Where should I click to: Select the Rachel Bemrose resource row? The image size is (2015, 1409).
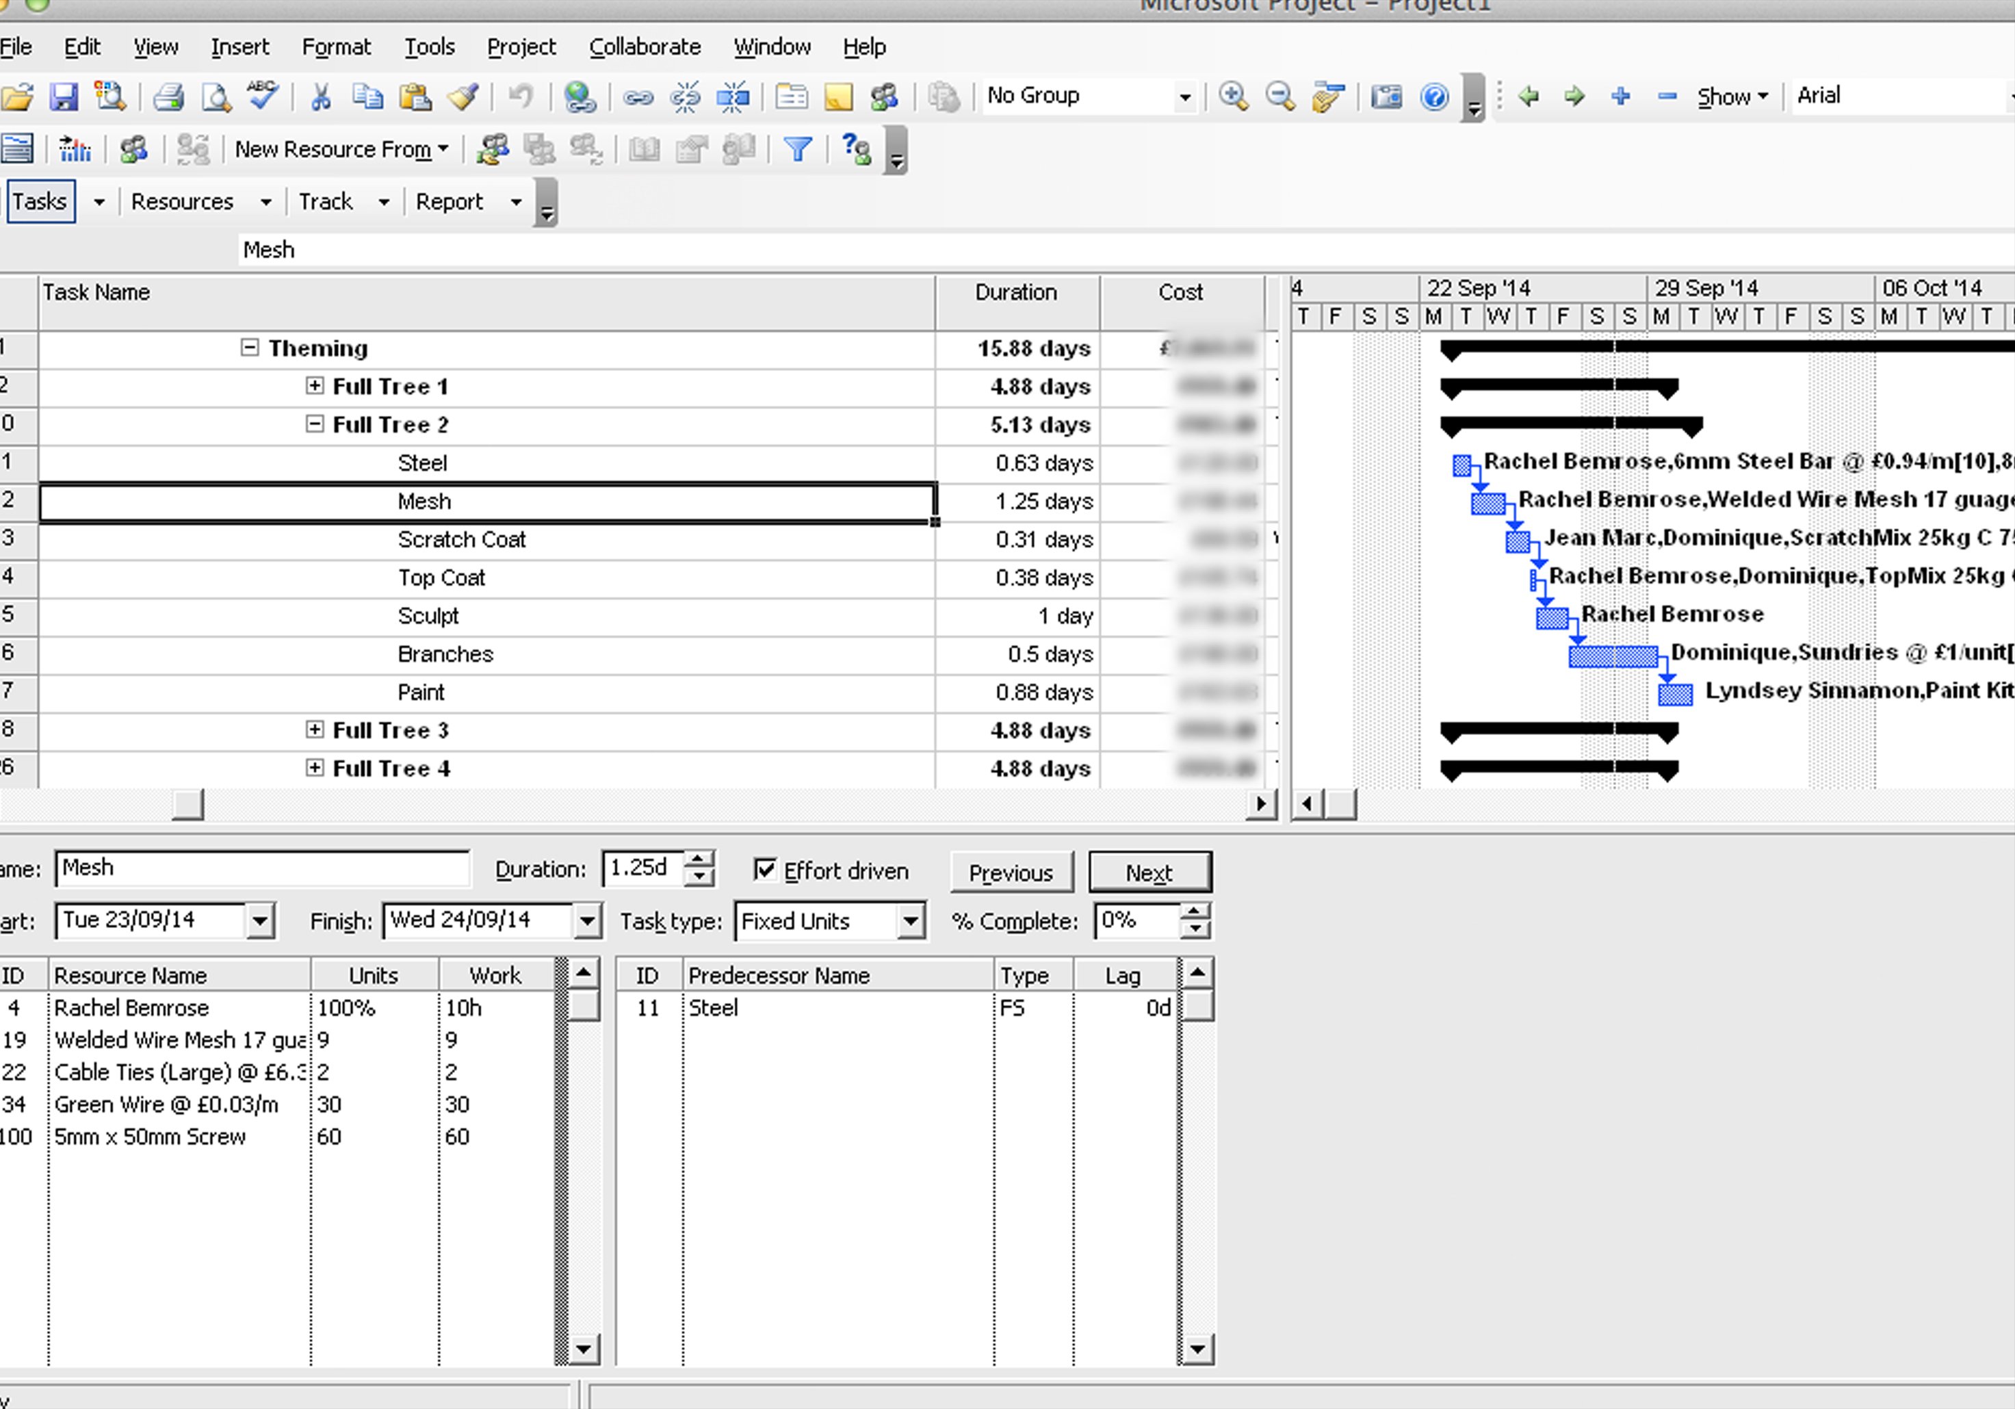pos(277,1008)
